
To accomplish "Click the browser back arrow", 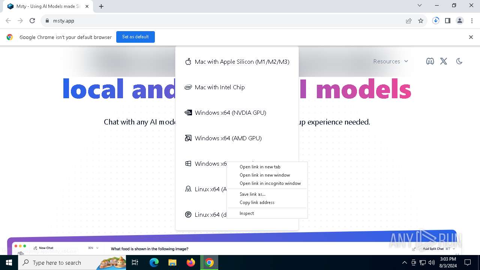I will coord(8,21).
